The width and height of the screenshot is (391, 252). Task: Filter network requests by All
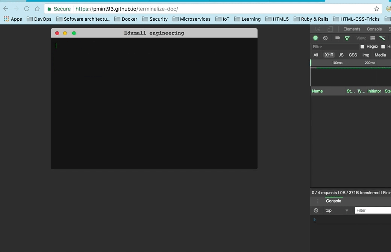click(316, 55)
